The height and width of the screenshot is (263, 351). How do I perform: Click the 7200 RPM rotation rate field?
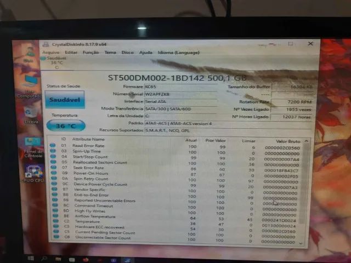pos(291,102)
